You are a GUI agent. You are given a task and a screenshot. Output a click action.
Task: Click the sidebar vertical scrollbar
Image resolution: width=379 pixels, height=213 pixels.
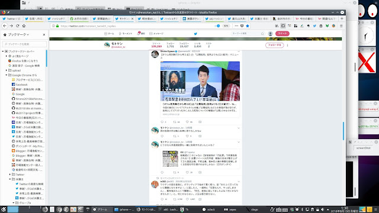pos(46,58)
